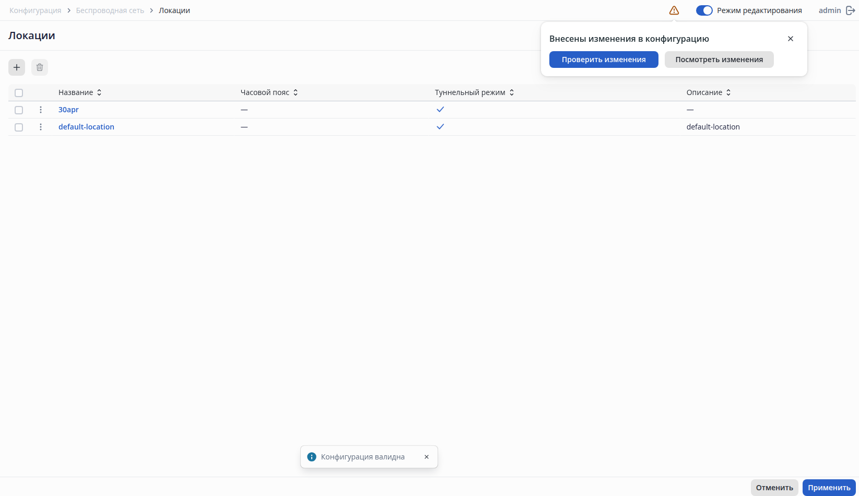
Task: Click the admin username
Action: (830, 10)
